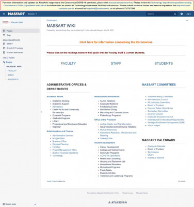Screen dimensions: 194x207
Task: Open the help question-mark icon
Action: 182,14
